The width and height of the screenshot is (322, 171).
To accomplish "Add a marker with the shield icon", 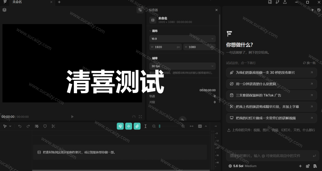I will pos(45,126).
